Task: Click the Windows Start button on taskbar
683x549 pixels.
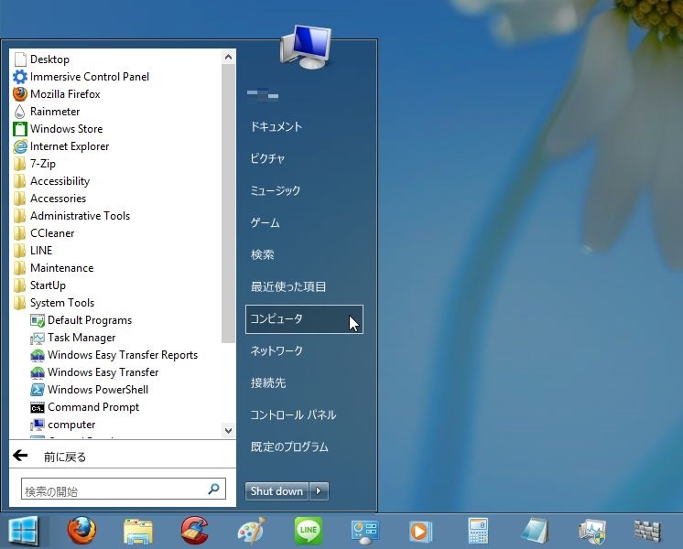Action: click(24, 531)
